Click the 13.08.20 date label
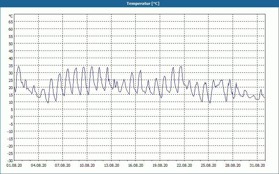The width and height of the screenshot is (279, 174). coord(111,165)
